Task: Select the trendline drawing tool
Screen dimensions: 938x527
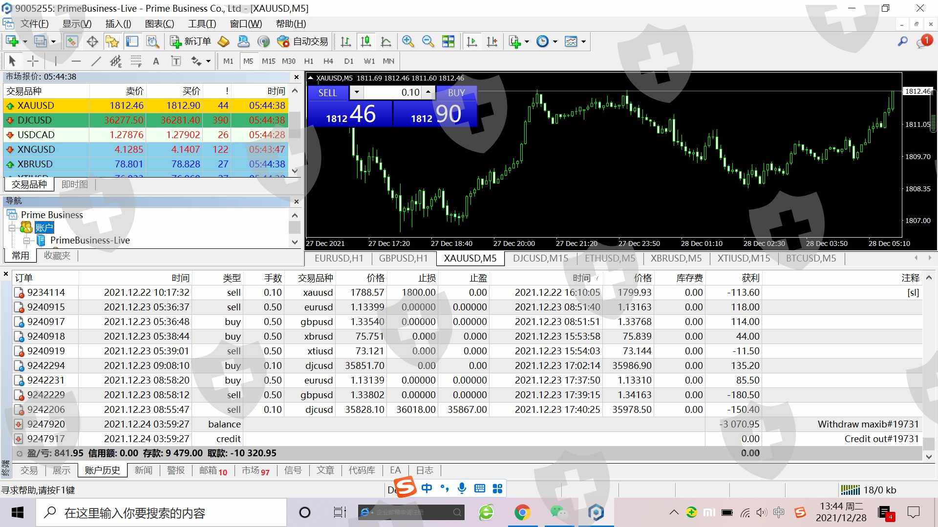Action: tap(96, 61)
